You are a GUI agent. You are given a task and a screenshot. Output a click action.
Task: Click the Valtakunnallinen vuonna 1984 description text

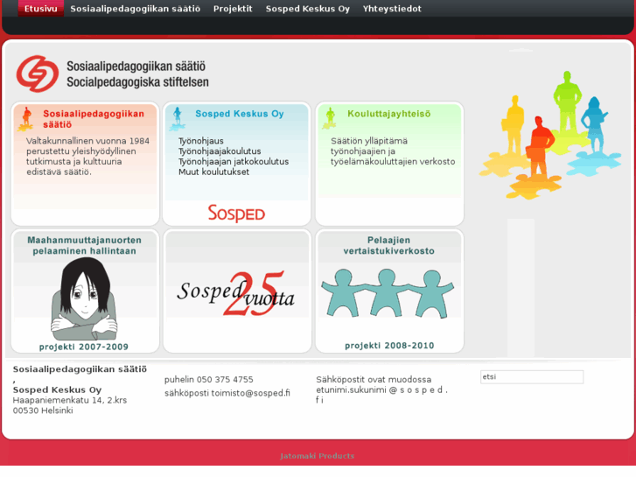point(87,157)
